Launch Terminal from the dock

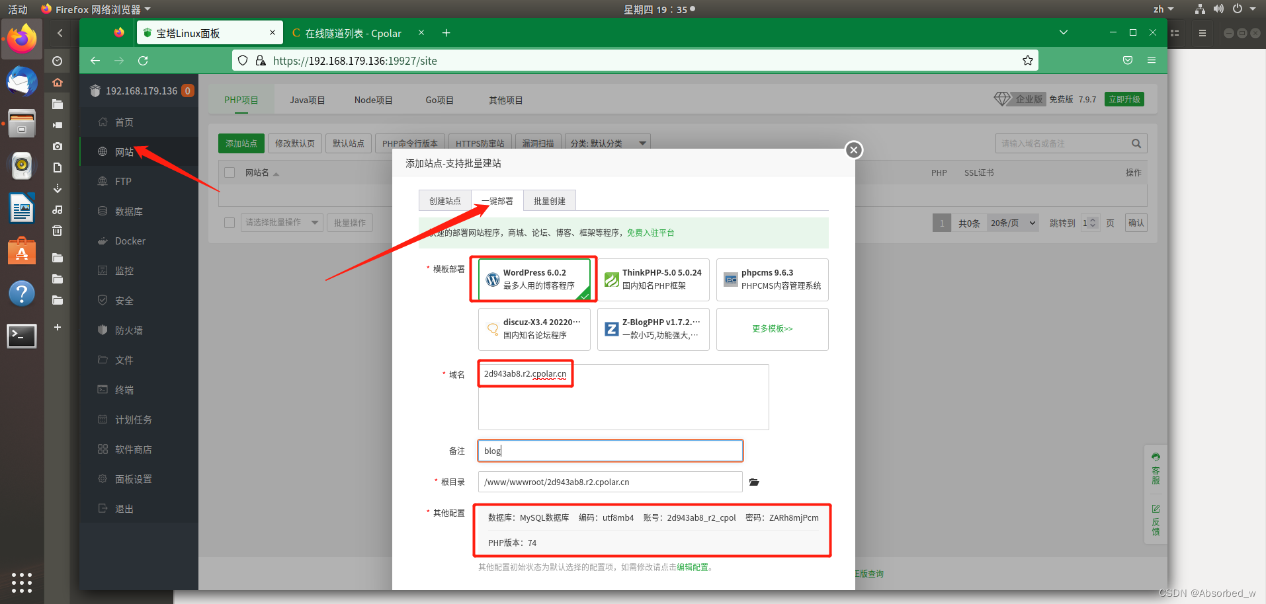[x=22, y=336]
